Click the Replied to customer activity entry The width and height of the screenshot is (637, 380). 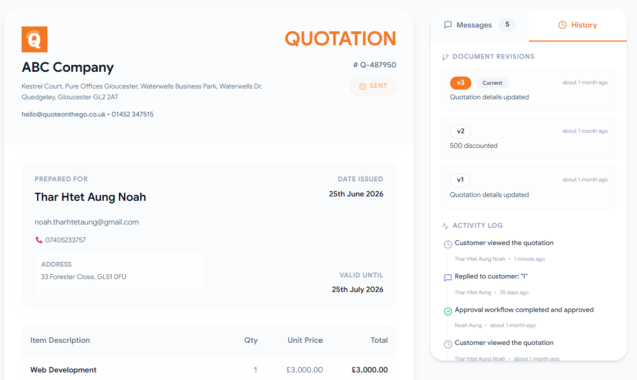coord(491,276)
